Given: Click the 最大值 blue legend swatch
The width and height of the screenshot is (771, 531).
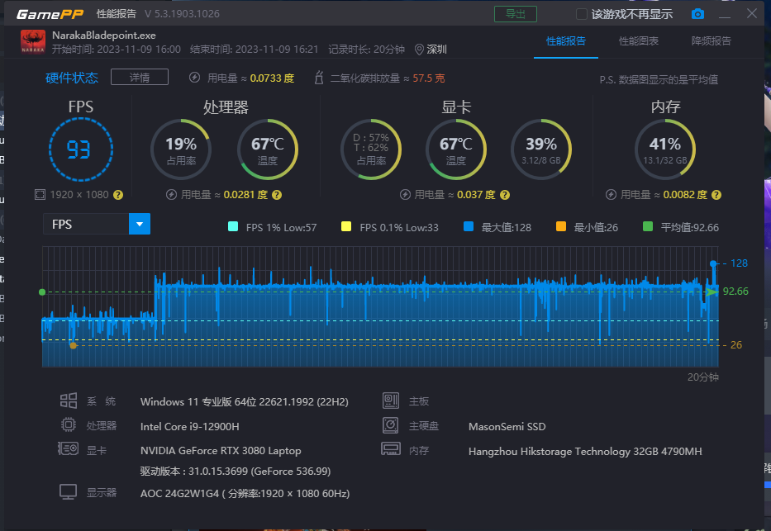Looking at the screenshot, I should click(x=469, y=226).
